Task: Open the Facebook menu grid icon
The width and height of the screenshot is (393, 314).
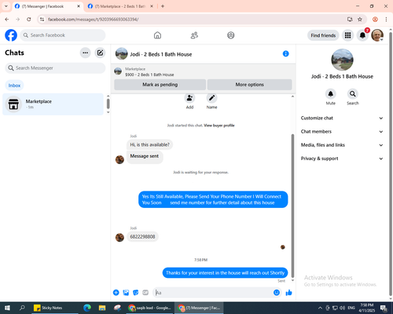Action: point(347,35)
